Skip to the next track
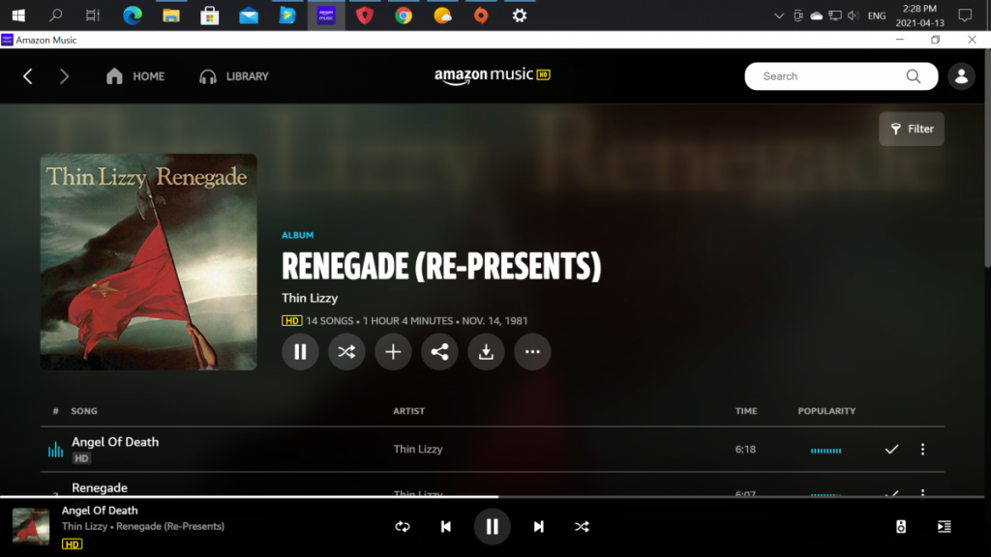 (x=538, y=526)
